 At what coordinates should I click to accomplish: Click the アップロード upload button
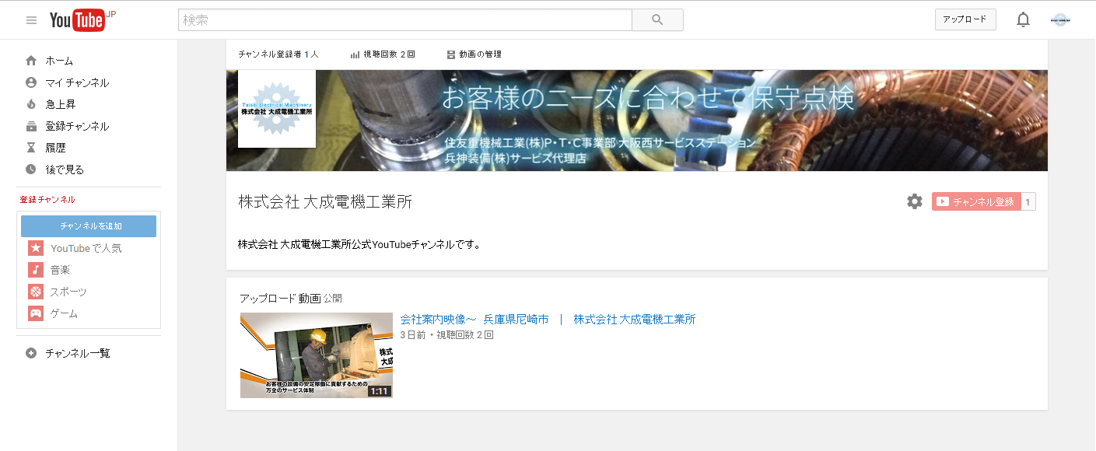pos(965,19)
